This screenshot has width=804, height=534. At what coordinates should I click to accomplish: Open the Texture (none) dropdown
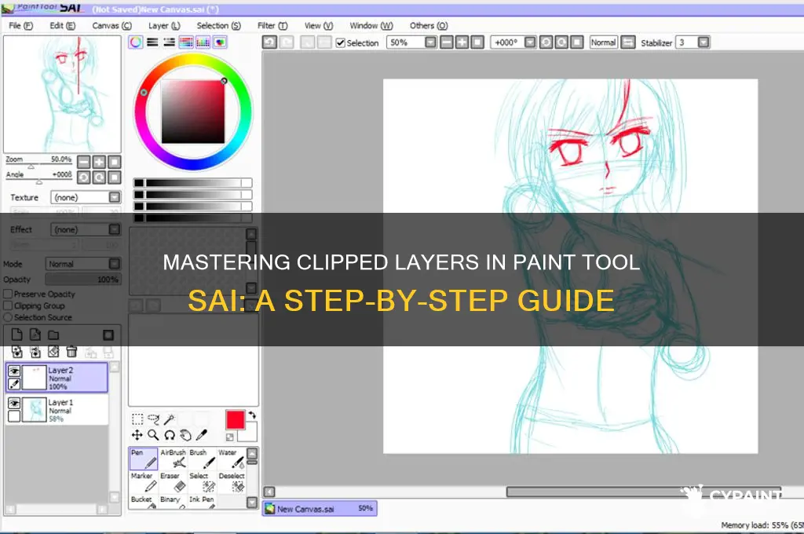(x=115, y=197)
